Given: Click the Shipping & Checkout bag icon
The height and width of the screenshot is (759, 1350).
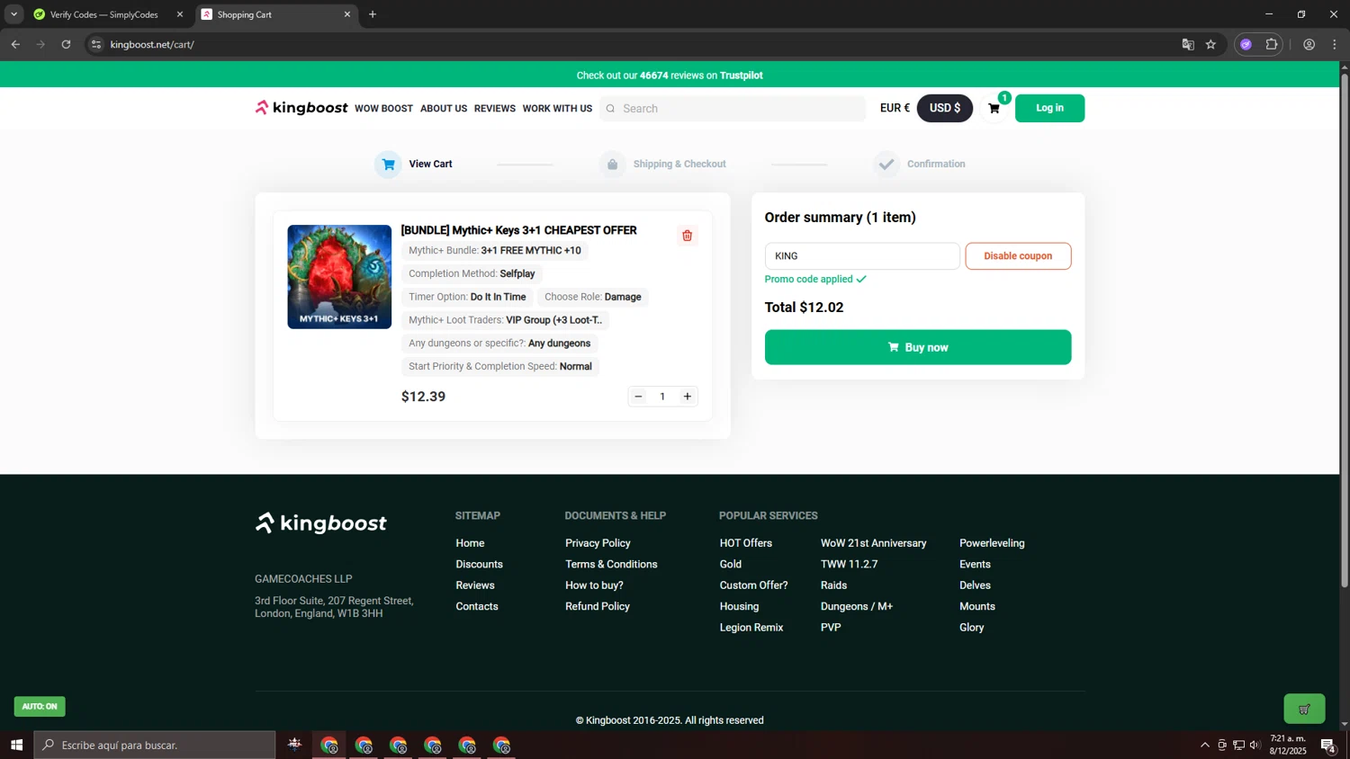Looking at the screenshot, I should click(612, 164).
